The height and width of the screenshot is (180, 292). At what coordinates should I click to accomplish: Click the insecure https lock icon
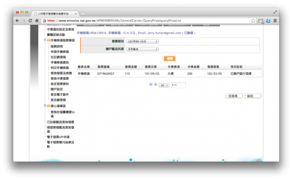pyautogui.click(x=45, y=21)
